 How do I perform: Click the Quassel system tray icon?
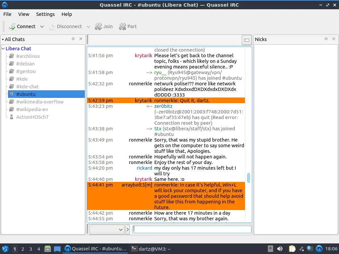coord(319,249)
